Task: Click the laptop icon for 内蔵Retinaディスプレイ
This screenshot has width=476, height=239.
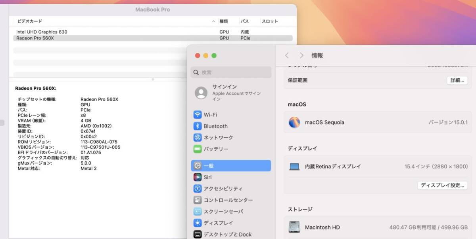Action: (294, 167)
